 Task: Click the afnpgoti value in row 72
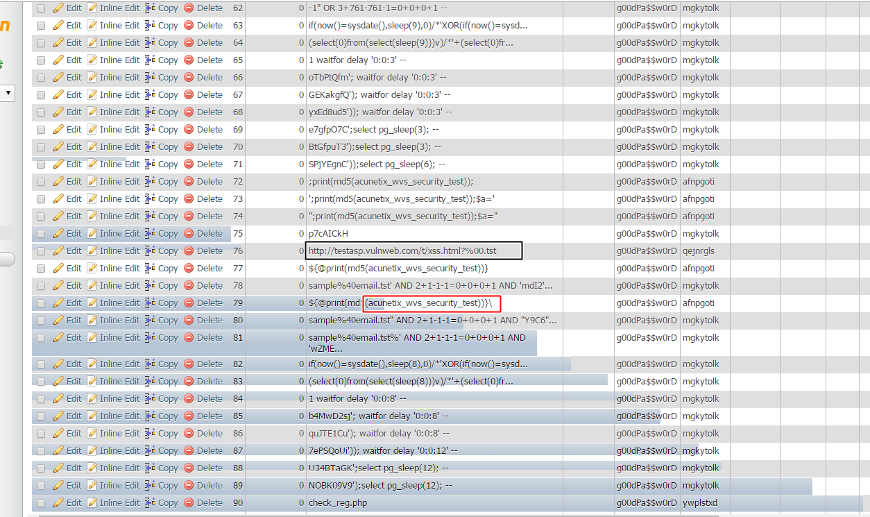point(699,182)
